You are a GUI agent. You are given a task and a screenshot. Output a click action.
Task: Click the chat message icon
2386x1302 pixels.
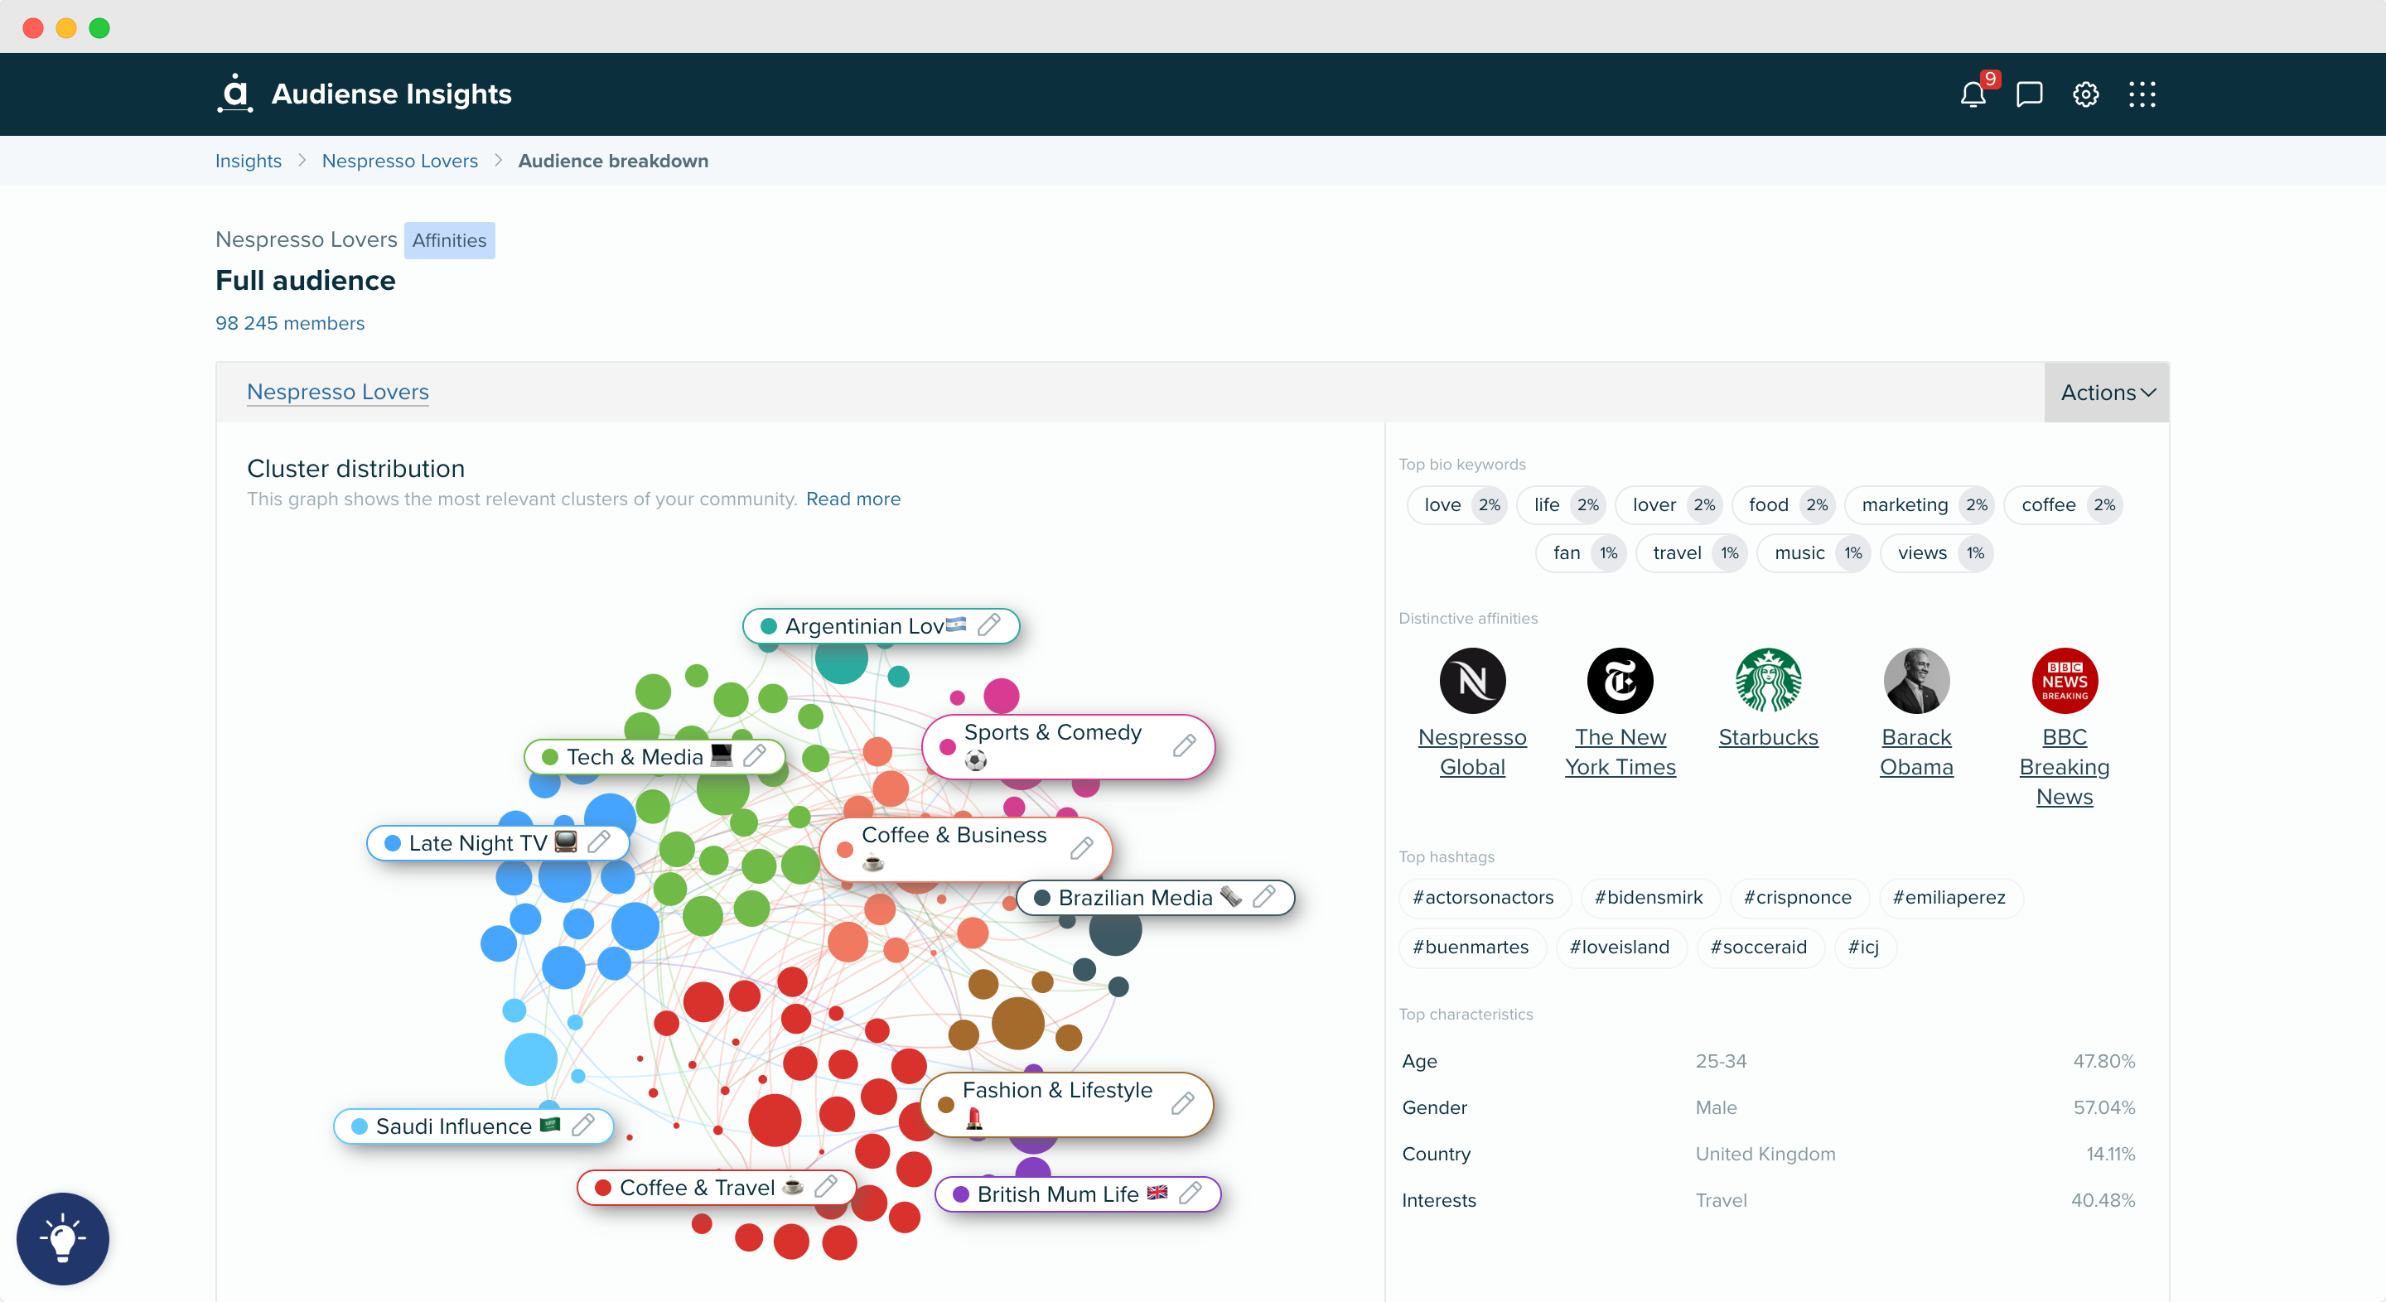click(x=2026, y=93)
